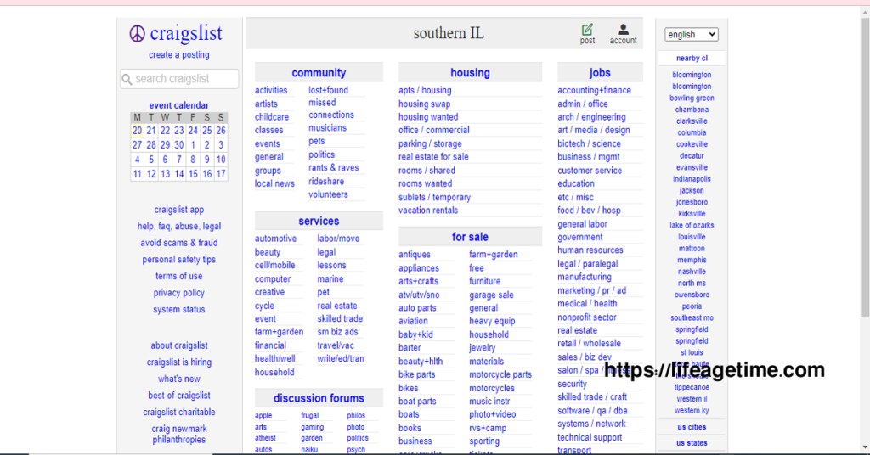Open the philos discussion forum

[356, 416]
